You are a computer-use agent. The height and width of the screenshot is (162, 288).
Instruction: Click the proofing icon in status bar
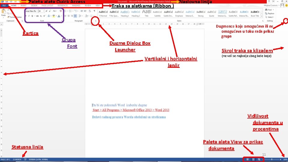(x=25, y=159)
